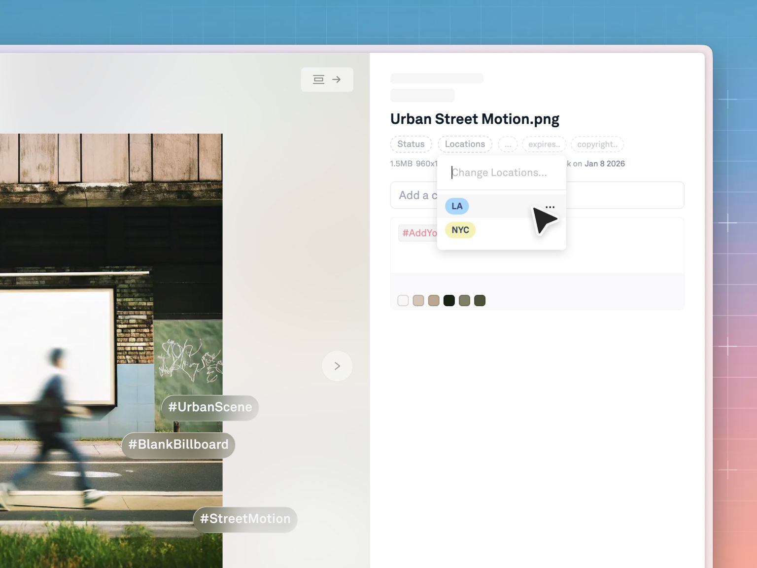Click the #StreetMotion hashtag pill

pyautogui.click(x=245, y=519)
